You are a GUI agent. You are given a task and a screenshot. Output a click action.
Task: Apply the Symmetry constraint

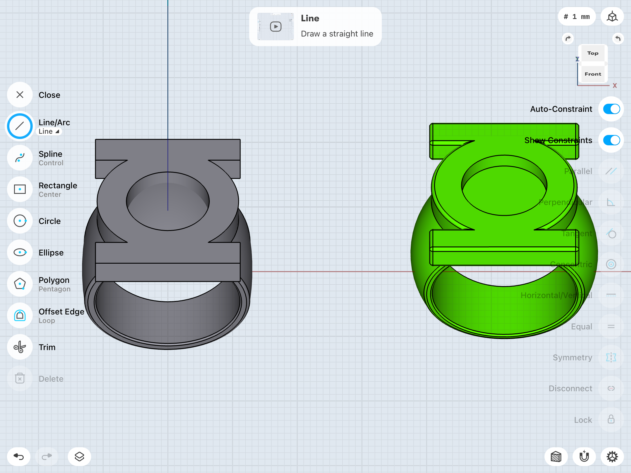tap(611, 358)
